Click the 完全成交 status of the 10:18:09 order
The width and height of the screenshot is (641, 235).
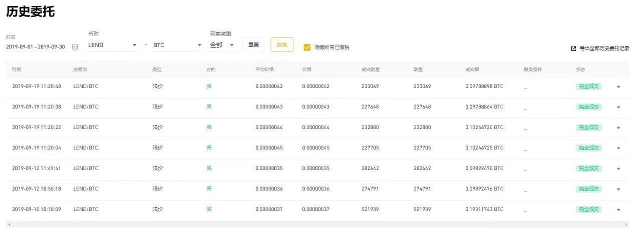coord(588,209)
